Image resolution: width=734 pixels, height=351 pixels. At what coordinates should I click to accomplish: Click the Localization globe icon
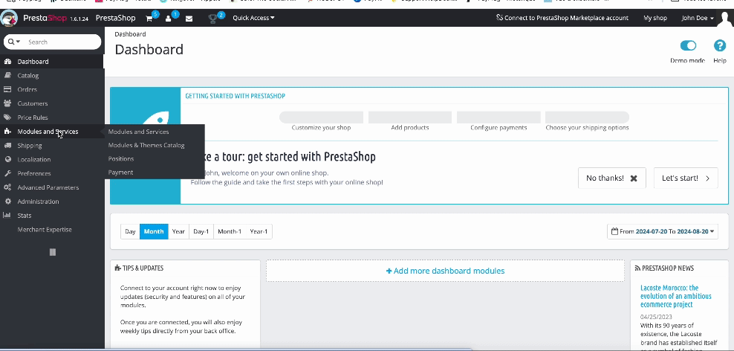point(7,160)
